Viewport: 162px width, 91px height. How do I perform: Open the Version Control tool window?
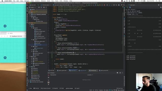click(x=46, y=88)
